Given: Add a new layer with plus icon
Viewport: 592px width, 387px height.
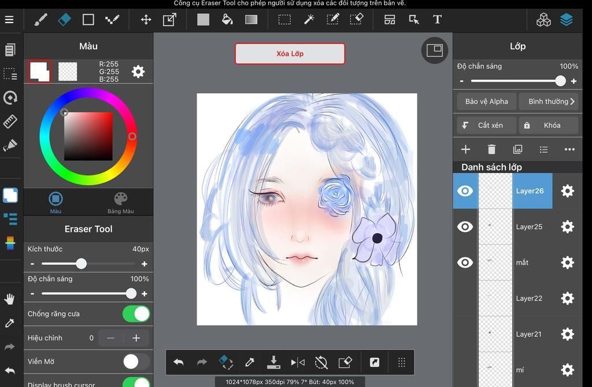Looking at the screenshot, I should (465, 149).
